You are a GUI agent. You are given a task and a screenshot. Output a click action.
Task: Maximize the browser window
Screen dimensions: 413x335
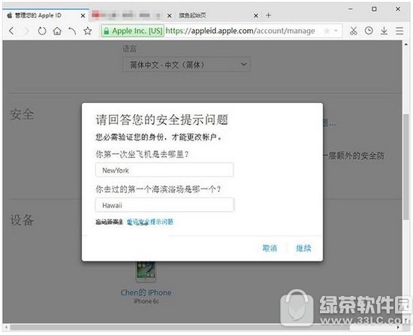(x=374, y=9)
